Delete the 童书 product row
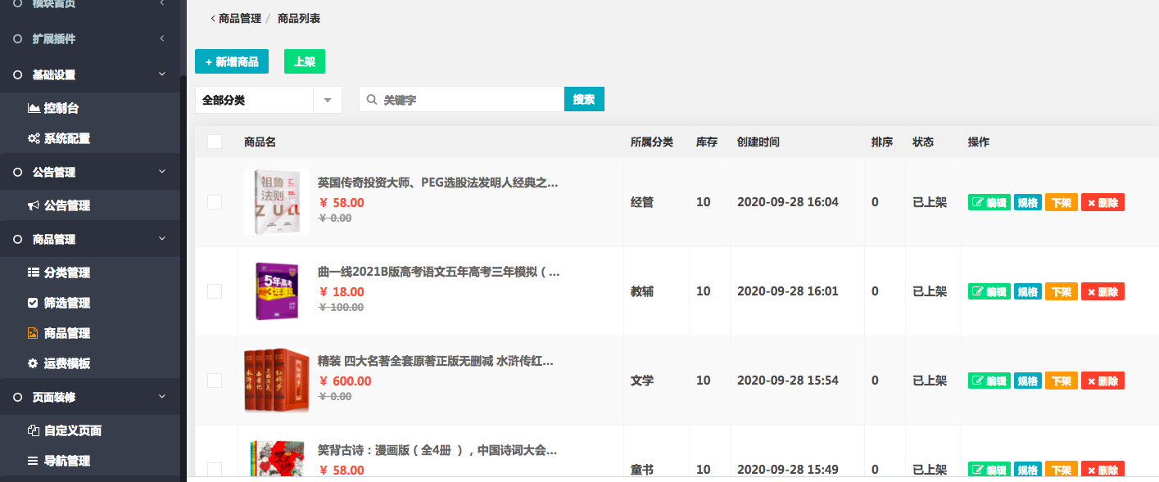 (1102, 470)
